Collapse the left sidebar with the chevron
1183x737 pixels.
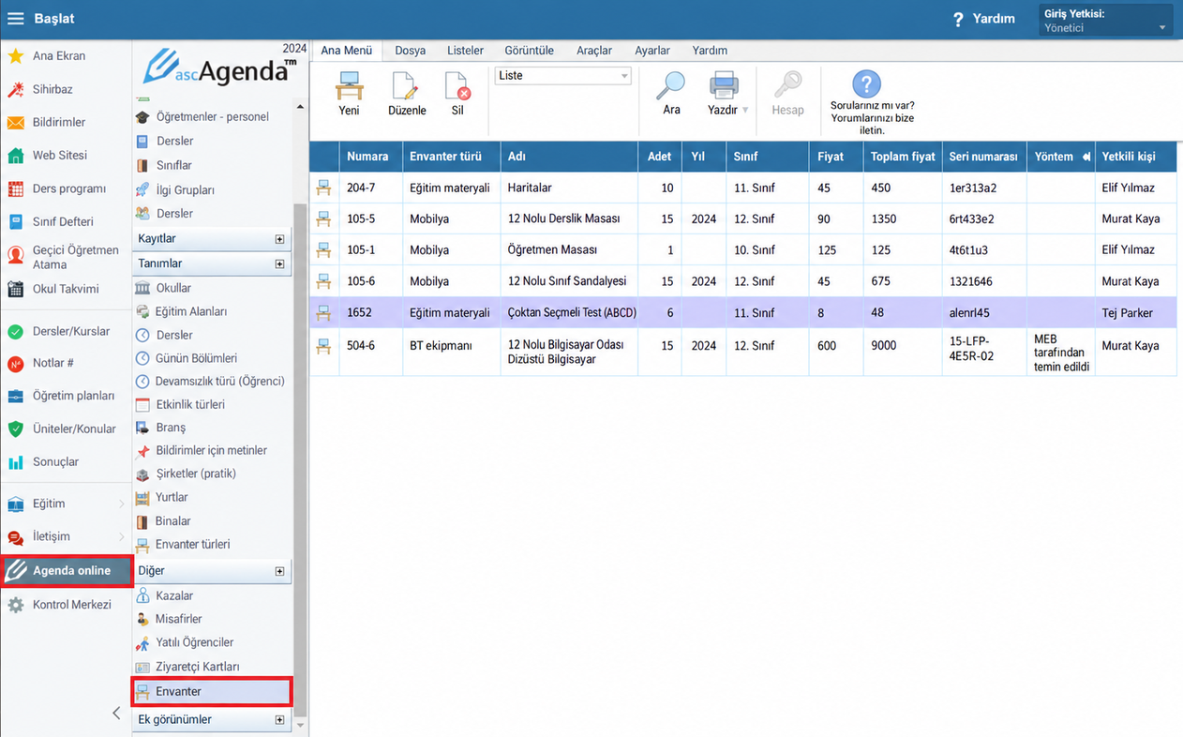(x=116, y=714)
